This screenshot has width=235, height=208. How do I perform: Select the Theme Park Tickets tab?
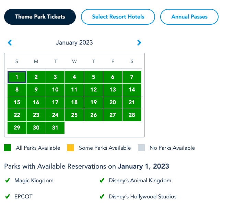(x=40, y=17)
